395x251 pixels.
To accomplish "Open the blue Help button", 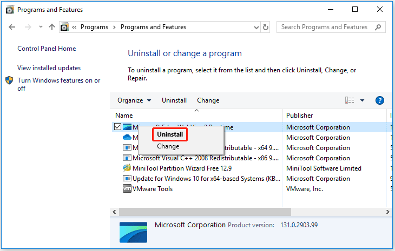I will 380,100.
